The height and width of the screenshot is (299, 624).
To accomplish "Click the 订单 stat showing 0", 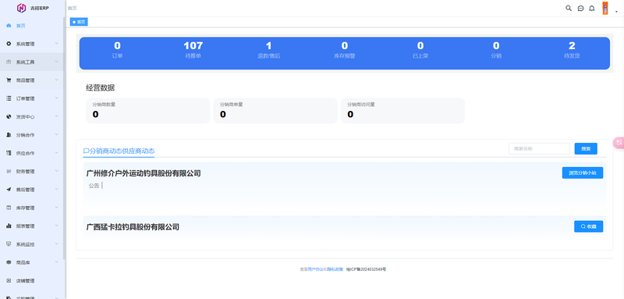I will point(118,50).
